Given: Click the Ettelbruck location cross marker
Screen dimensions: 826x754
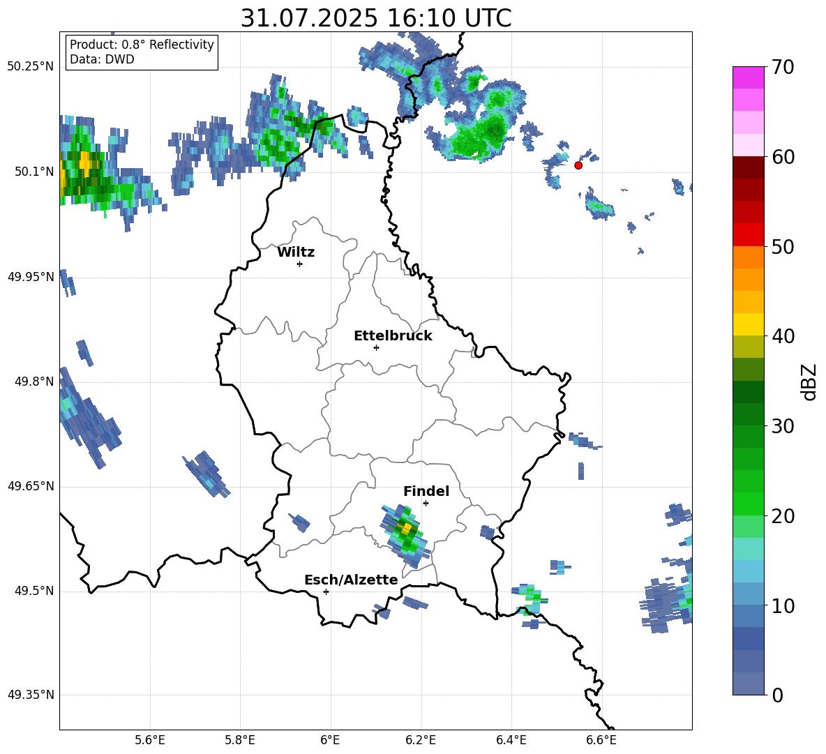Looking at the screenshot, I should (x=376, y=347).
